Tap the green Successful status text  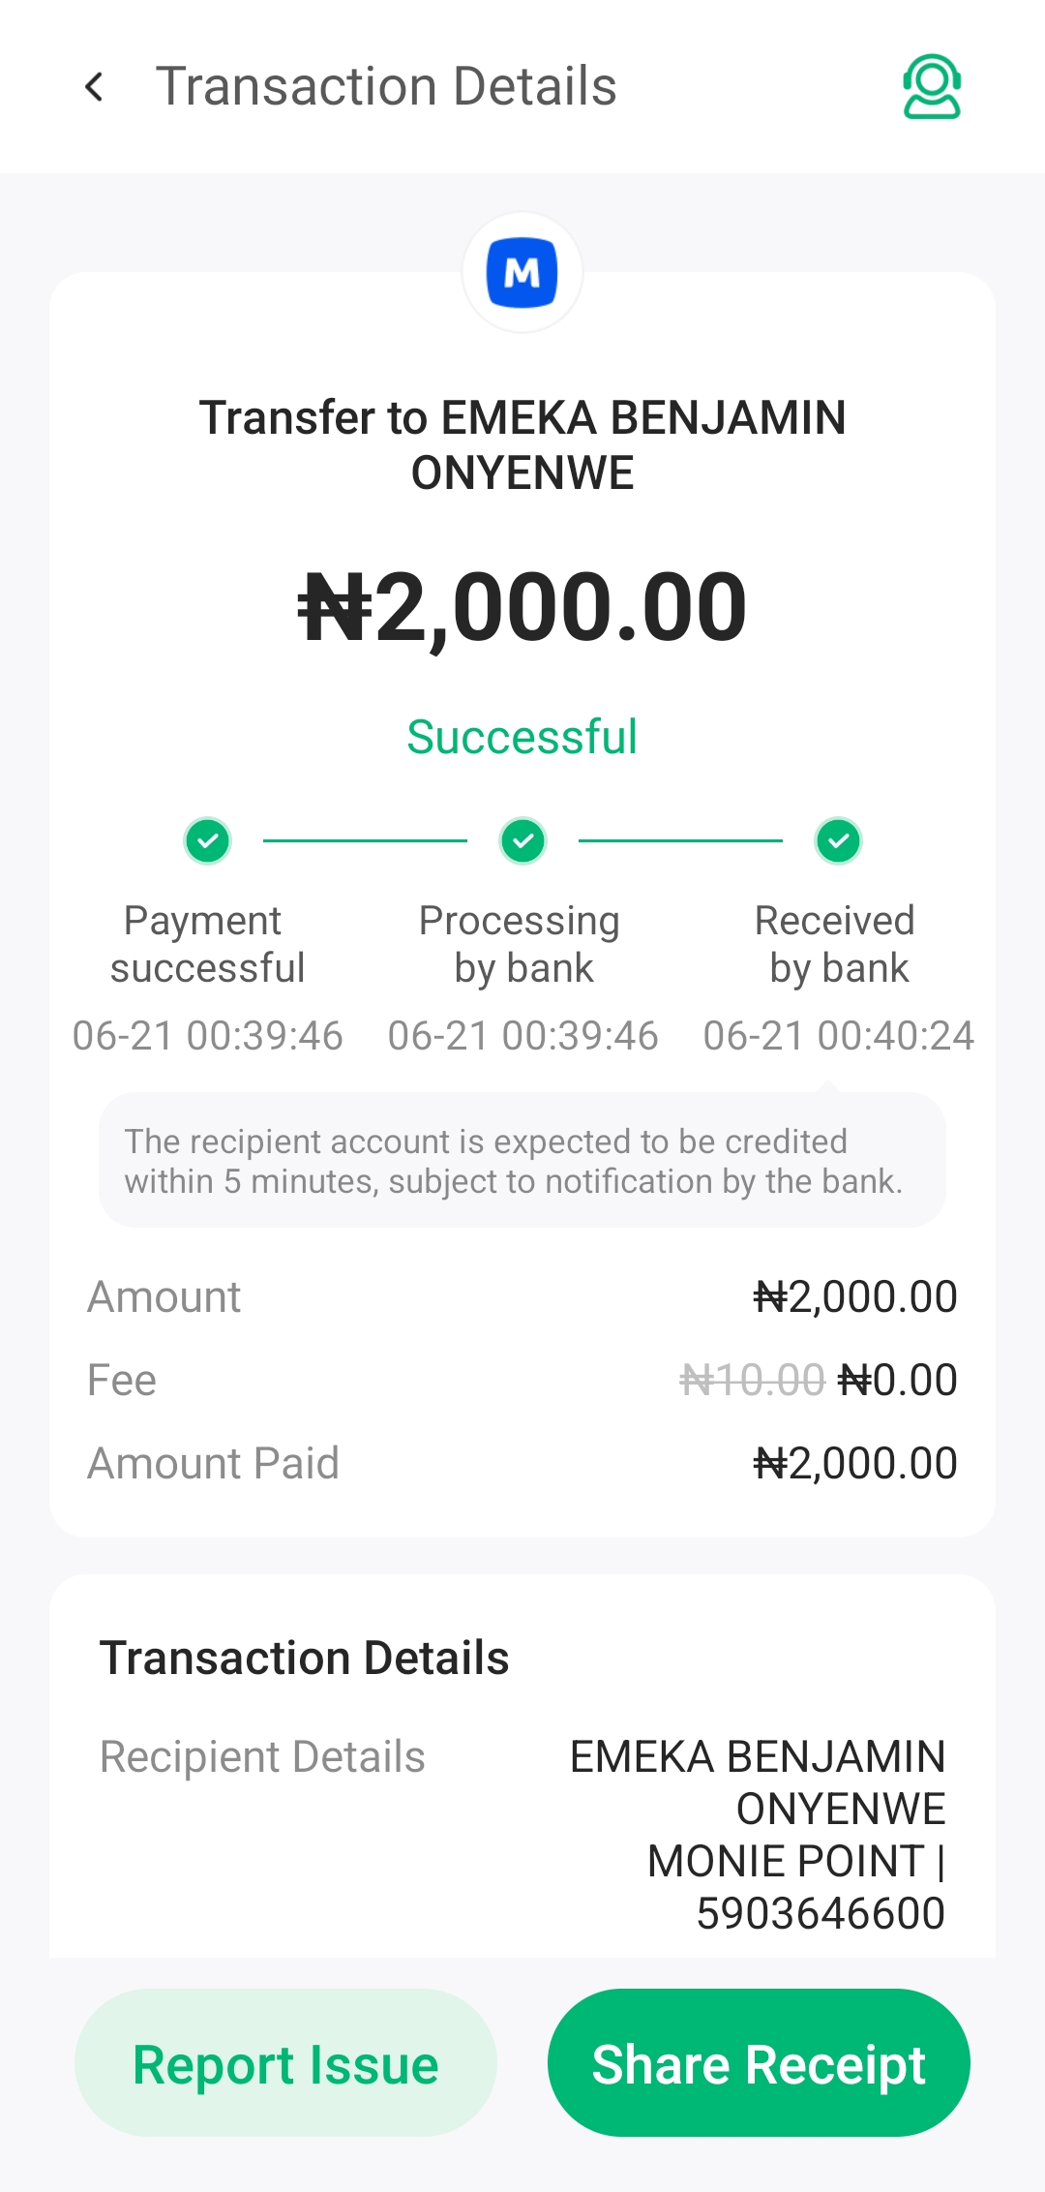click(522, 738)
